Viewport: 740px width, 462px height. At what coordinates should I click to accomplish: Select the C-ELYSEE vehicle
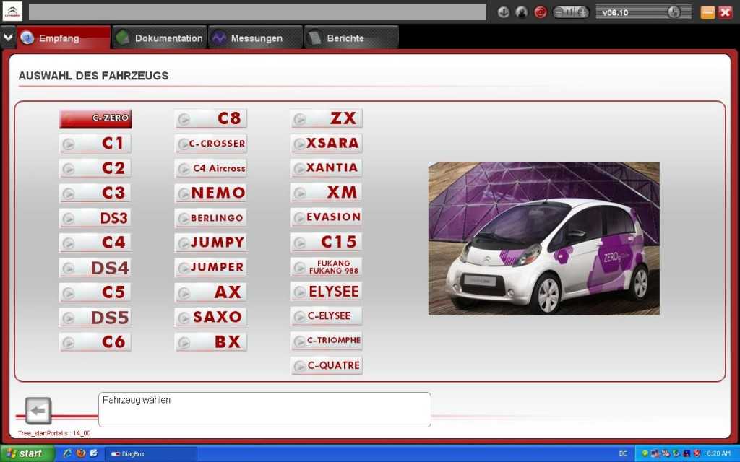(327, 316)
